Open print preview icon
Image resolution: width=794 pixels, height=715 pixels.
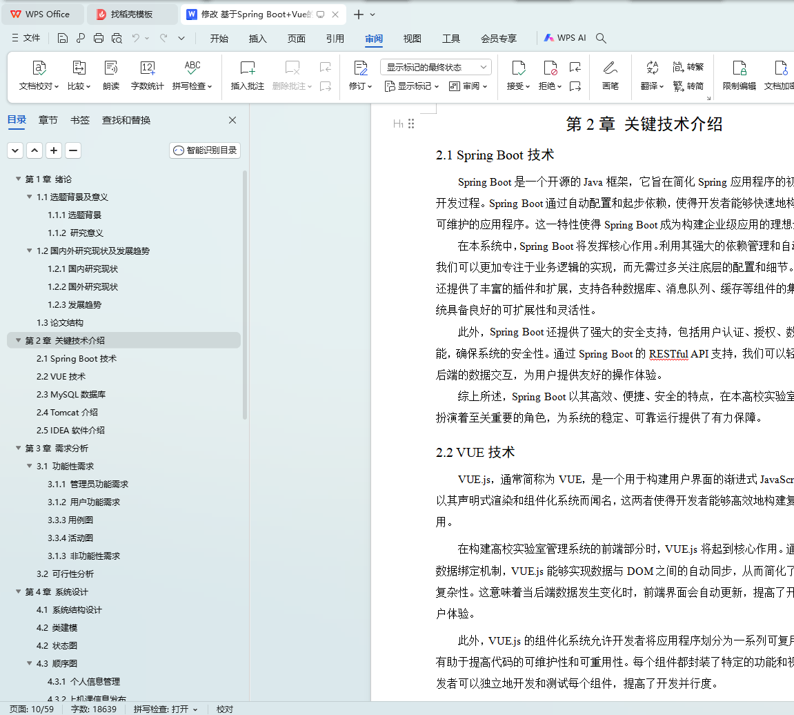[x=117, y=38]
